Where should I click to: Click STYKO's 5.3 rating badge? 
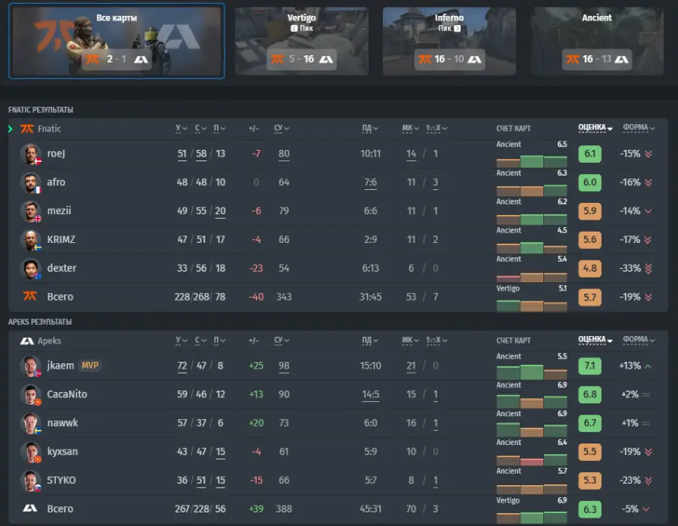tap(589, 480)
